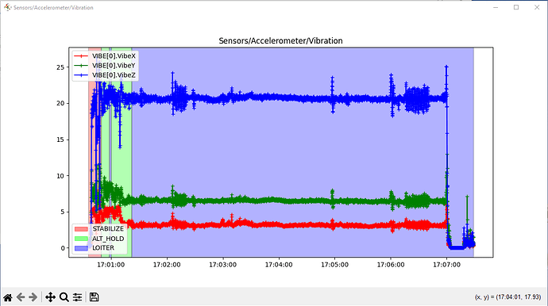This screenshot has height=306, width=548.
Task: Minimize the vibration plot window
Action: pos(496,7)
